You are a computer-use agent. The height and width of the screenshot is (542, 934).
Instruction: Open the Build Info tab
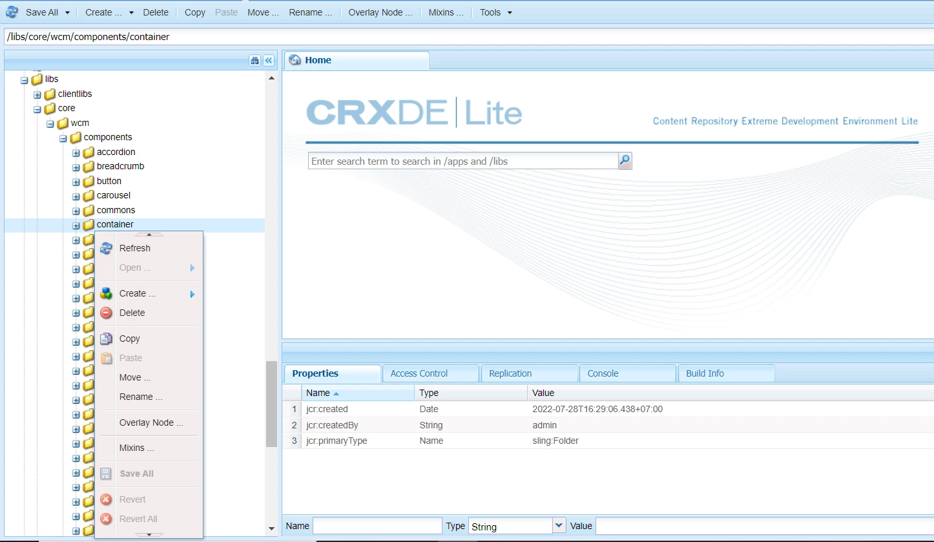pyautogui.click(x=727, y=373)
